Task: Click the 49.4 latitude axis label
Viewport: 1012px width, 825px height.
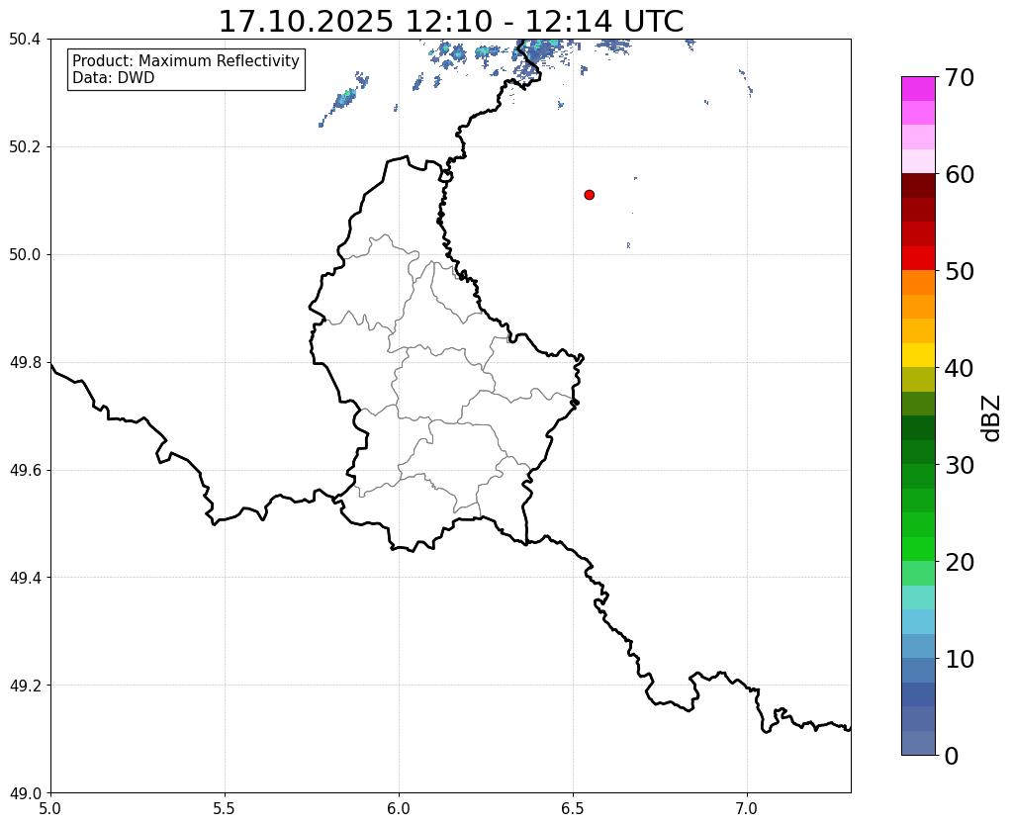Action: pyautogui.click(x=25, y=578)
